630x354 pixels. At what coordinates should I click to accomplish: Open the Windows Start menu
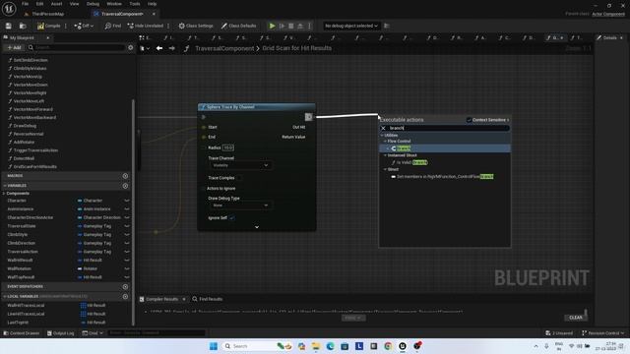coord(214,346)
